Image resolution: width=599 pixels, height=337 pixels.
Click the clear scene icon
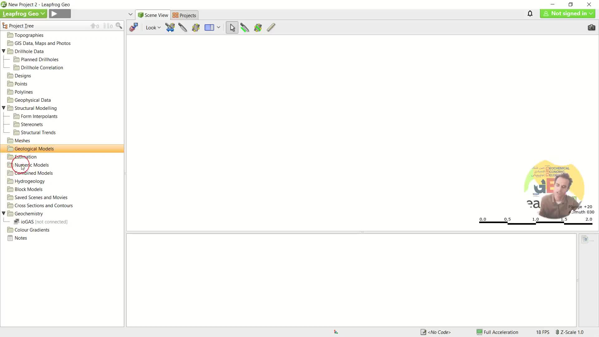pyautogui.click(x=134, y=27)
